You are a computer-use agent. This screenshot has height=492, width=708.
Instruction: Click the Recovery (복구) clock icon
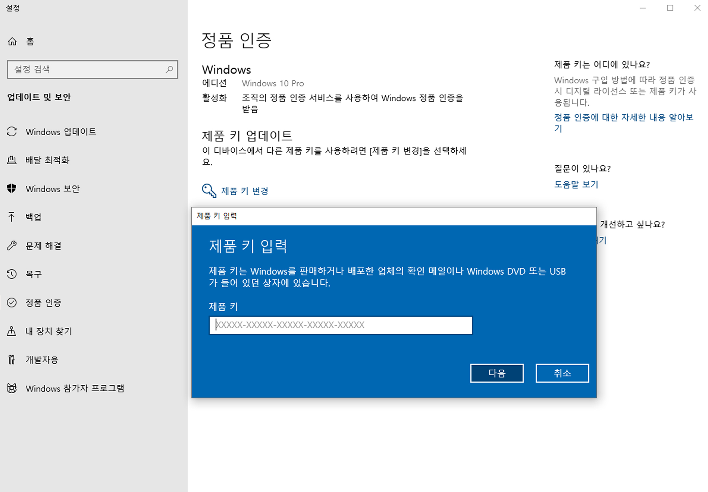(x=12, y=274)
